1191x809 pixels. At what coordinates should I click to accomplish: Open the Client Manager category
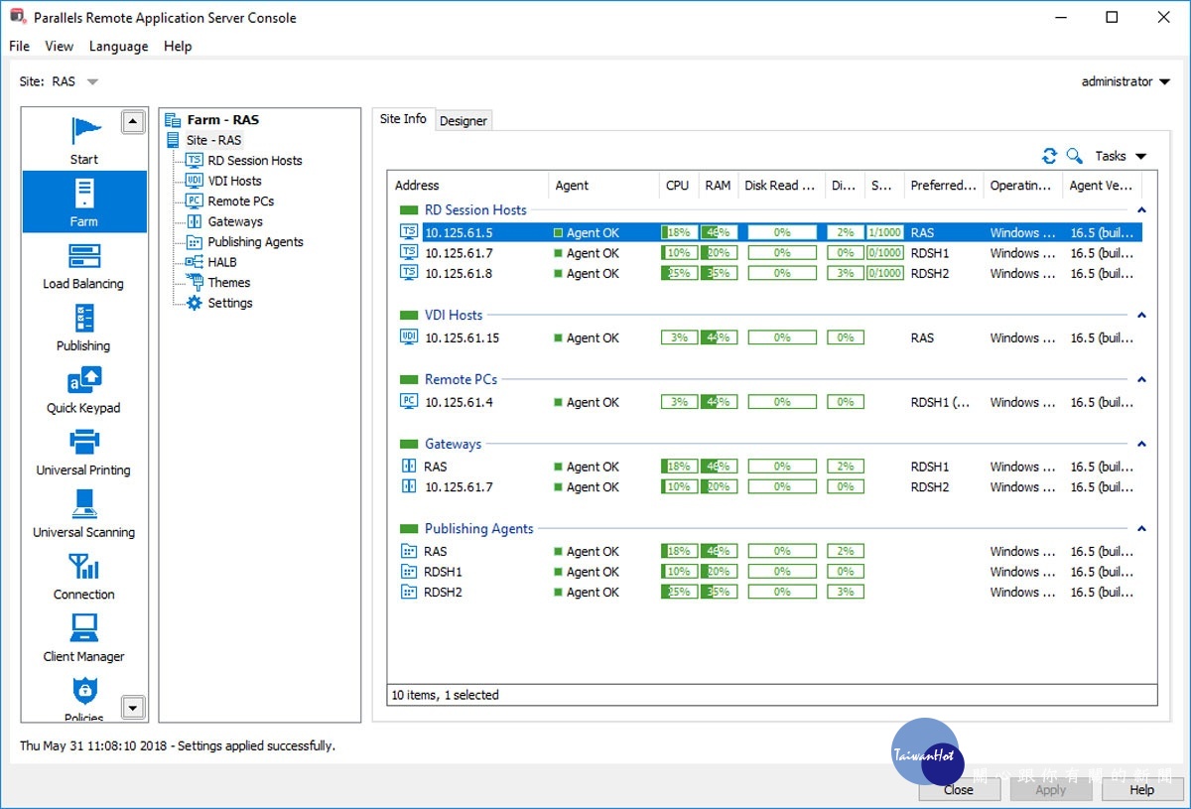point(84,639)
